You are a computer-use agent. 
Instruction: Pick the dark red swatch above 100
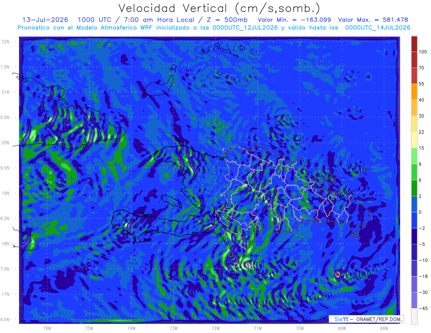pos(414,44)
